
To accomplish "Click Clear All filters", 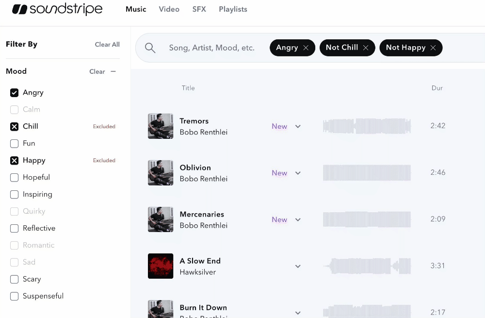I will (x=107, y=45).
